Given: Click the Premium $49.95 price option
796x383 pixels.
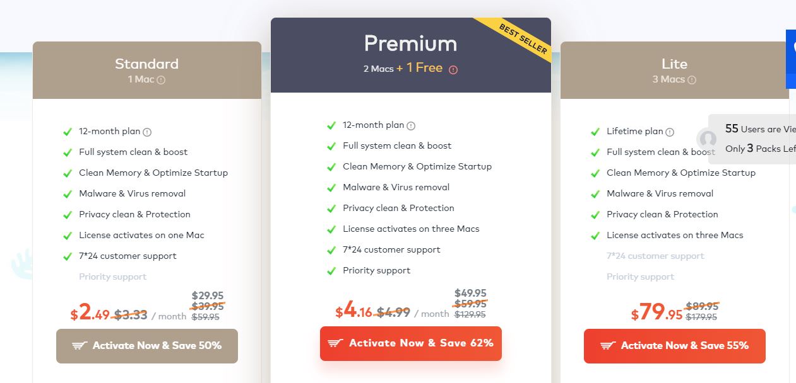Looking at the screenshot, I should [x=470, y=293].
